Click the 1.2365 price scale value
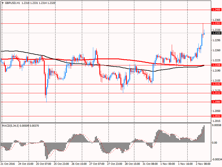This screenshot has height=167, width=222. point(216,20)
